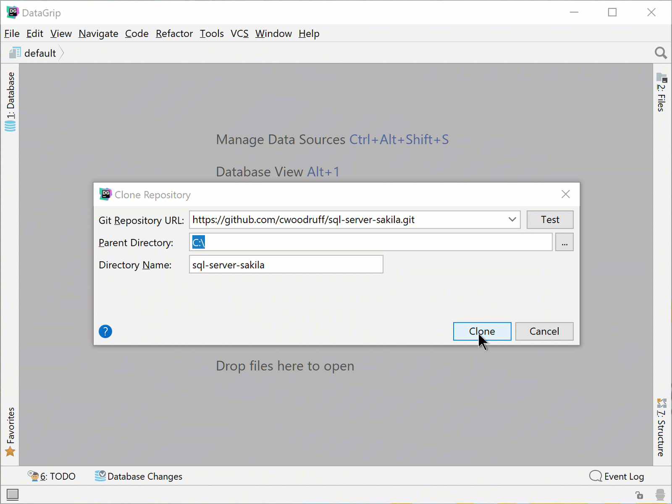Screen dimensions: 672x504
Task: Open the TODO tool window
Action: click(x=51, y=476)
